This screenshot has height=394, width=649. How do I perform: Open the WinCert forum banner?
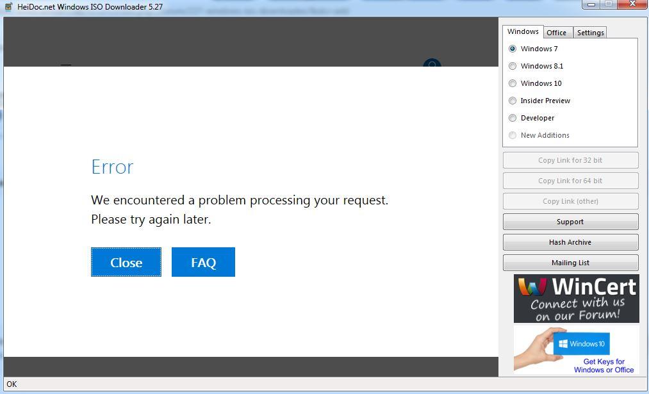click(576, 299)
